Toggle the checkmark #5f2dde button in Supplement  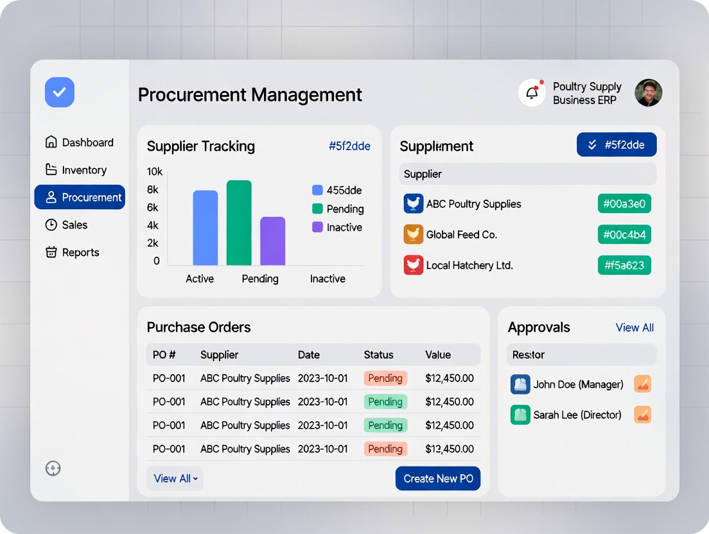(x=617, y=144)
